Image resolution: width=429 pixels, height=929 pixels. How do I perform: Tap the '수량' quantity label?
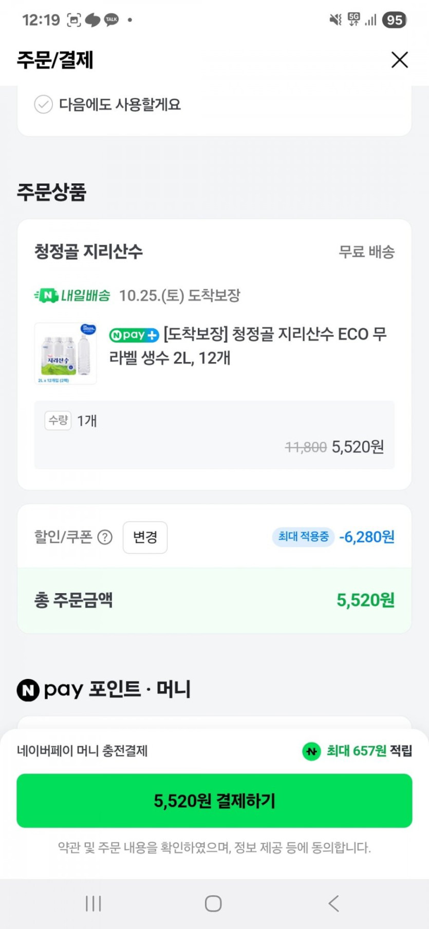58,421
